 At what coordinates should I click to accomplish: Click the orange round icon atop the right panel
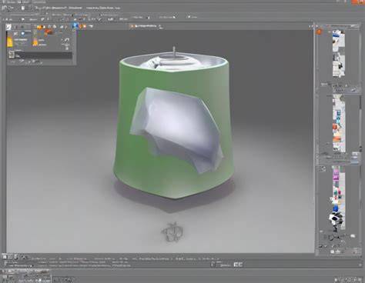[319, 32]
